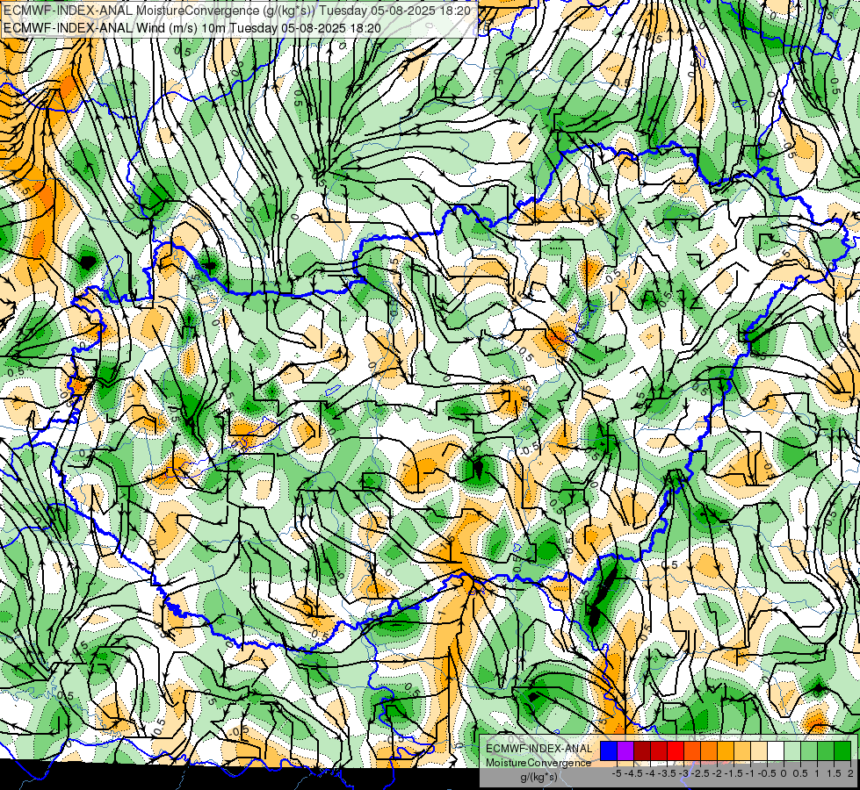
Task: Select the legend swatch between -1.5 and -1
Action: [x=742, y=750]
